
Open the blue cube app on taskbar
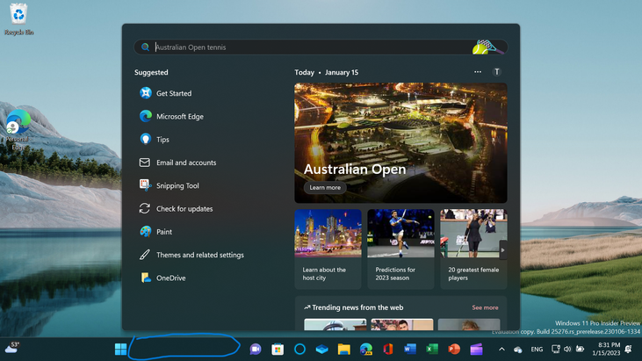click(321, 349)
